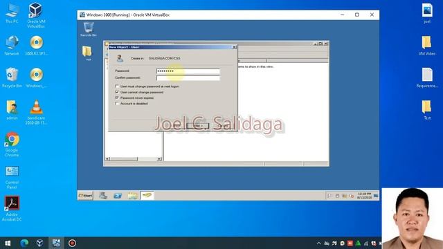Launch Adobe Acrobat DC shortcut

(12, 209)
